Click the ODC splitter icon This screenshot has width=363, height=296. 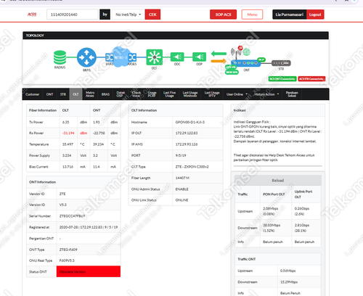(x=177, y=57)
